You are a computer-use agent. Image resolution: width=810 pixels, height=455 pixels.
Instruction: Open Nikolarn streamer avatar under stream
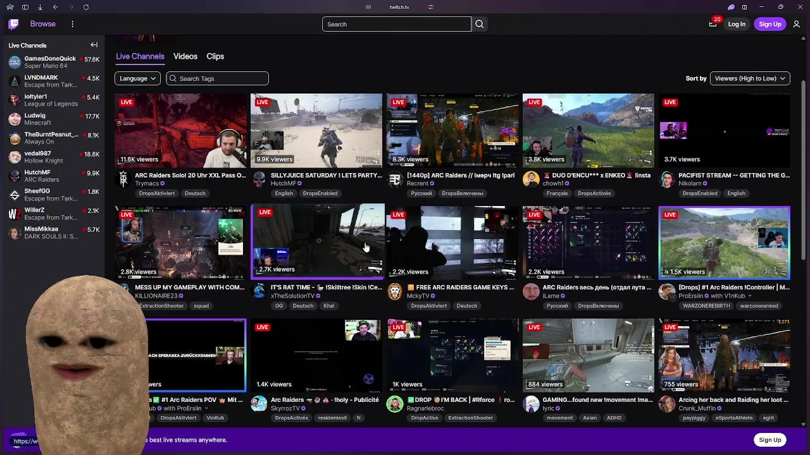pyautogui.click(x=667, y=179)
